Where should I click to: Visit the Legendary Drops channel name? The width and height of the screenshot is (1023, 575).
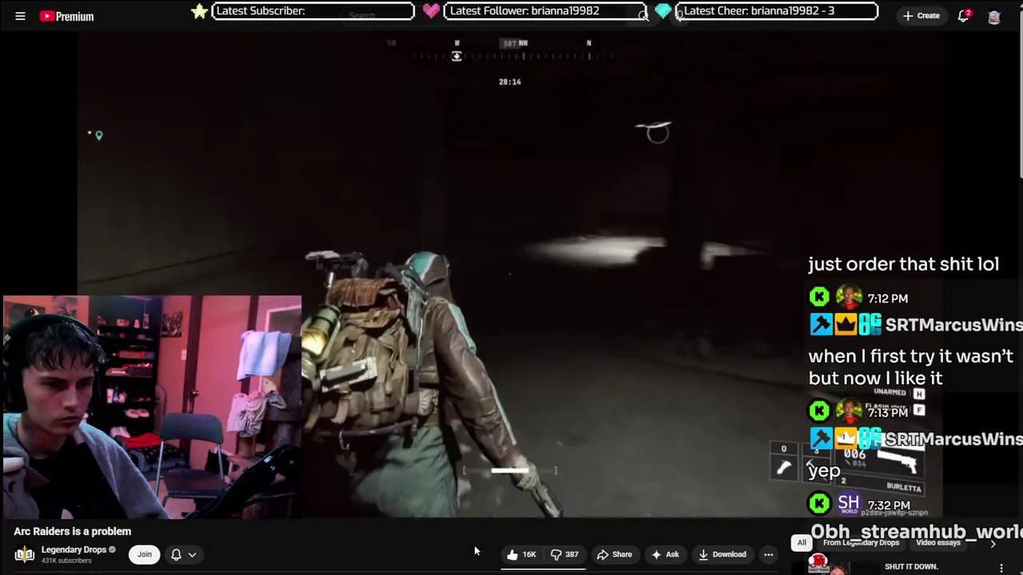click(74, 549)
